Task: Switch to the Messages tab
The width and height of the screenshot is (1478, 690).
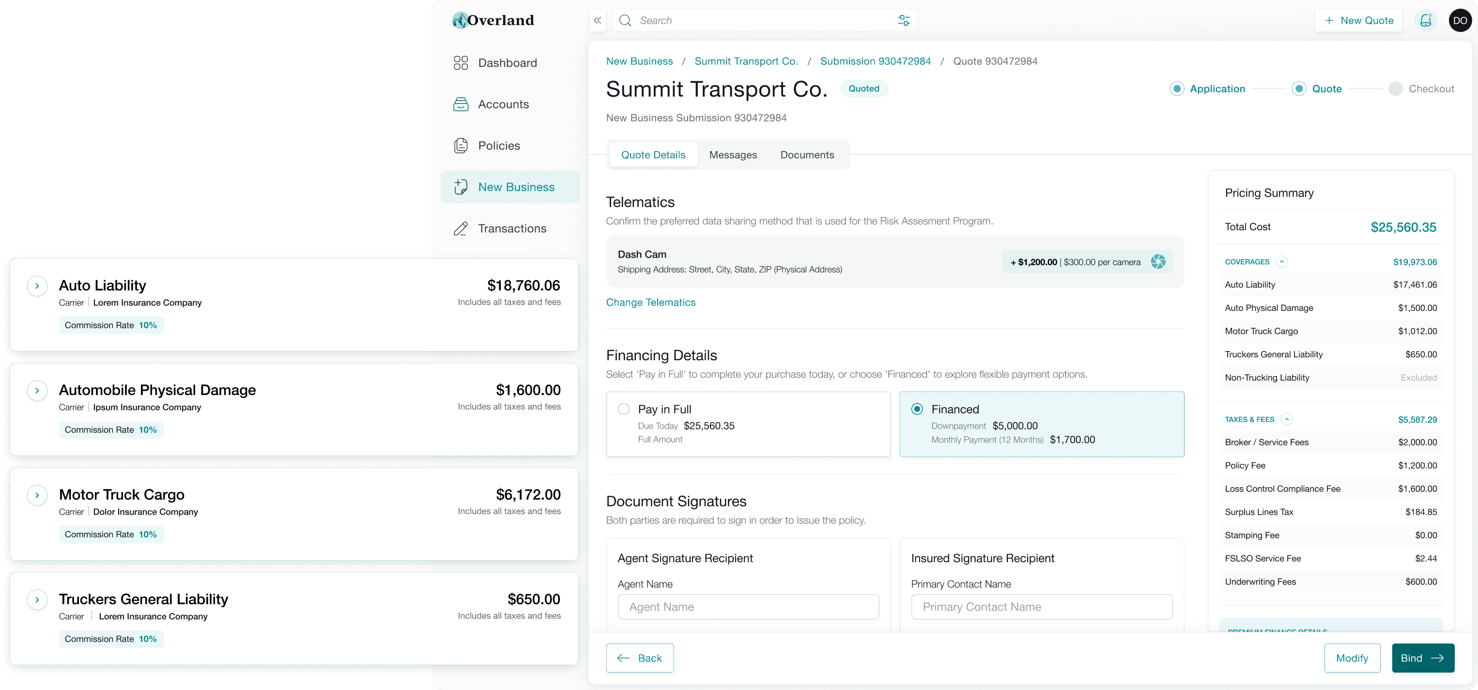Action: point(733,155)
